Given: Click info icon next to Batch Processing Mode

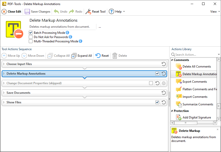Looking at the screenshot, I should tap(67, 33).
